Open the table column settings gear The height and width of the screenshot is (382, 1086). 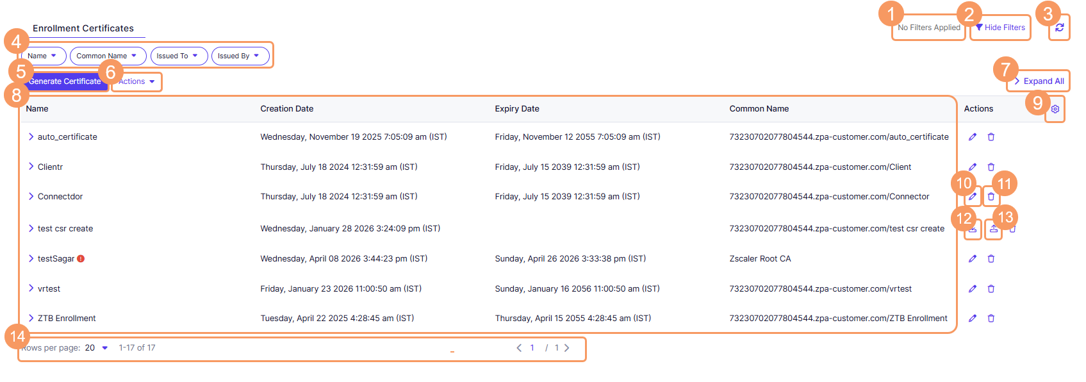pyautogui.click(x=1055, y=109)
